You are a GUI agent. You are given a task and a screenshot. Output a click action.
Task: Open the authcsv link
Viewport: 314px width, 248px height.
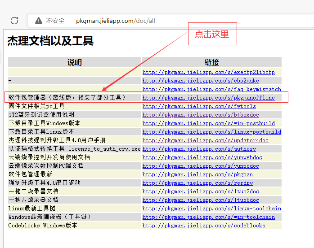(199, 149)
